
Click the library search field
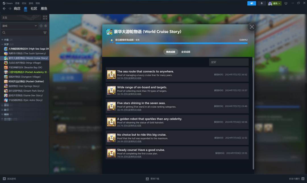coord(22,33)
